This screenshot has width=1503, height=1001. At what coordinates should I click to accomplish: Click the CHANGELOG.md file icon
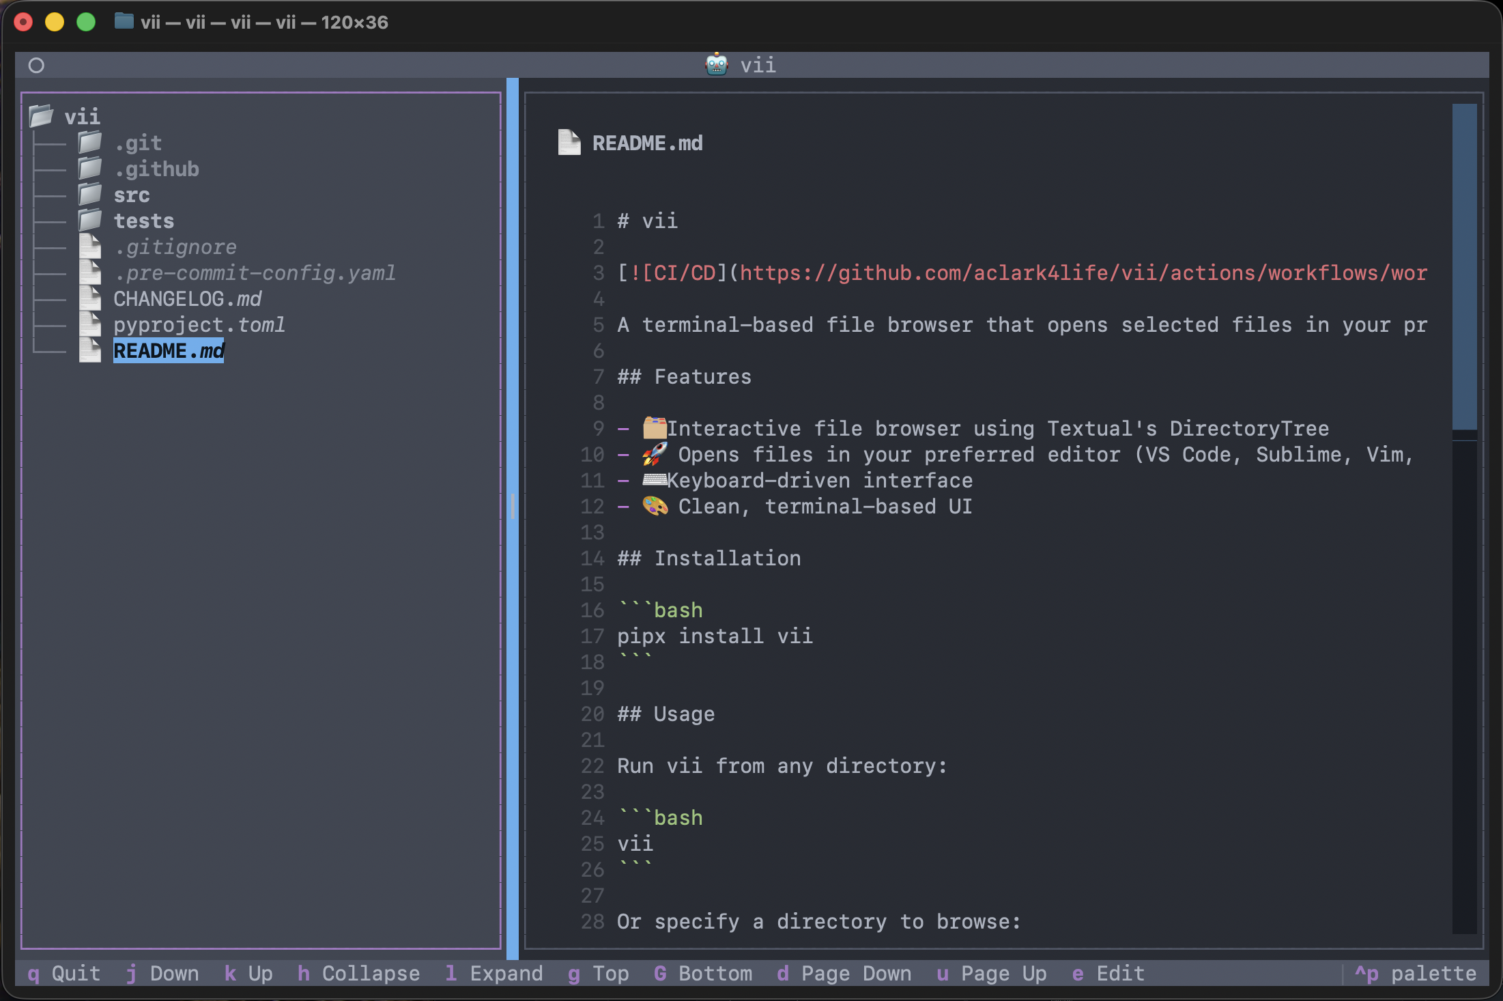[x=90, y=298]
